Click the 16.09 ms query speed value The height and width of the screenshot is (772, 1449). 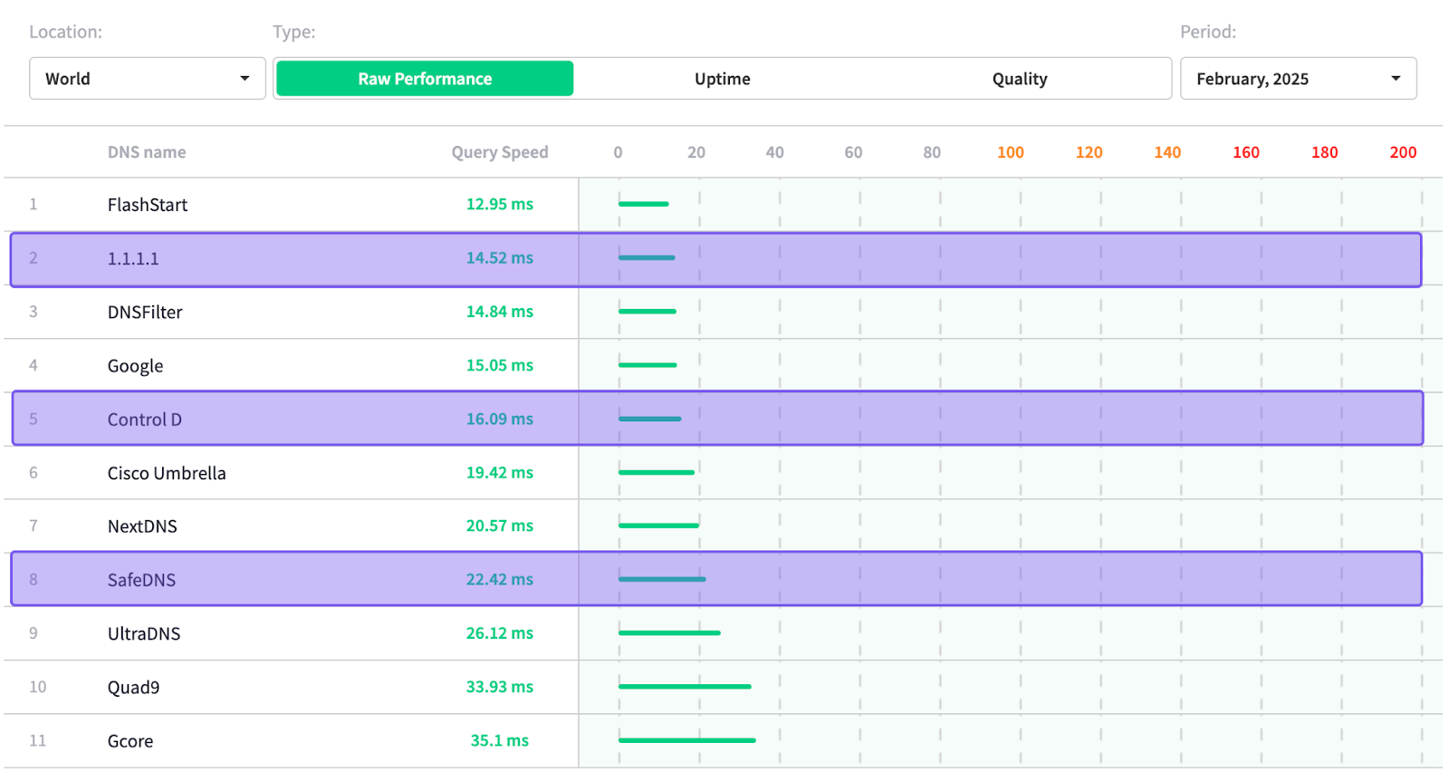coord(500,419)
